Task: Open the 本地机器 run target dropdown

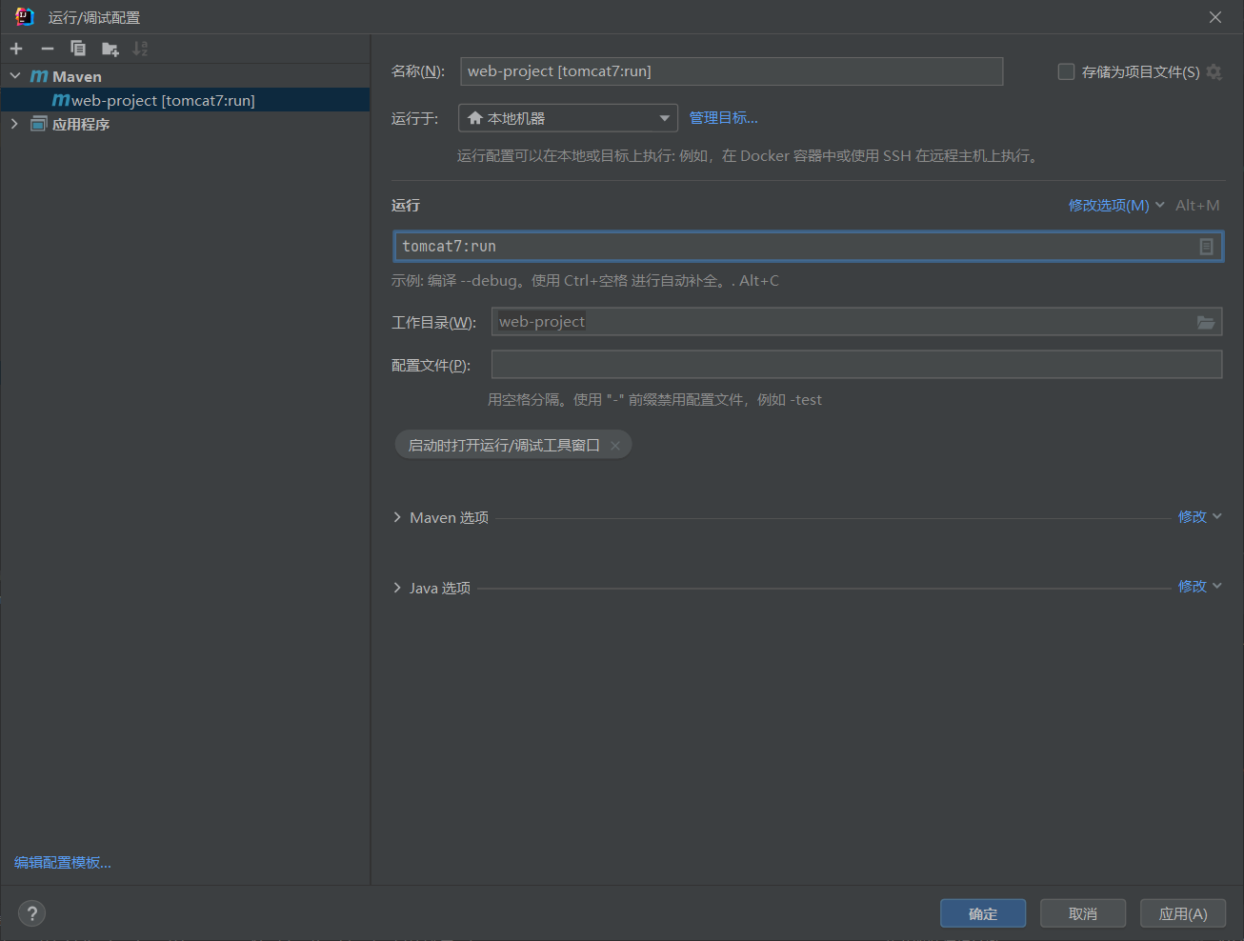Action: pyautogui.click(x=568, y=118)
